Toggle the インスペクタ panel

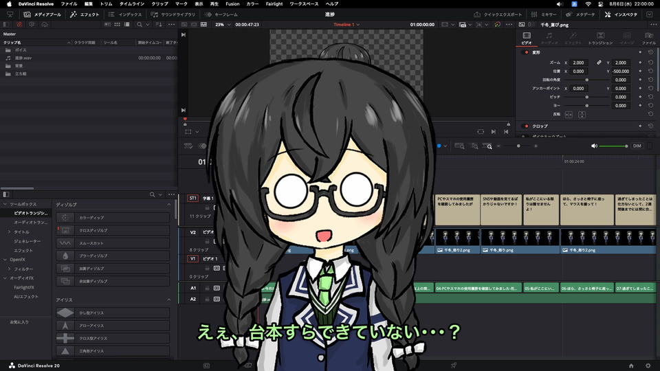click(x=621, y=14)
